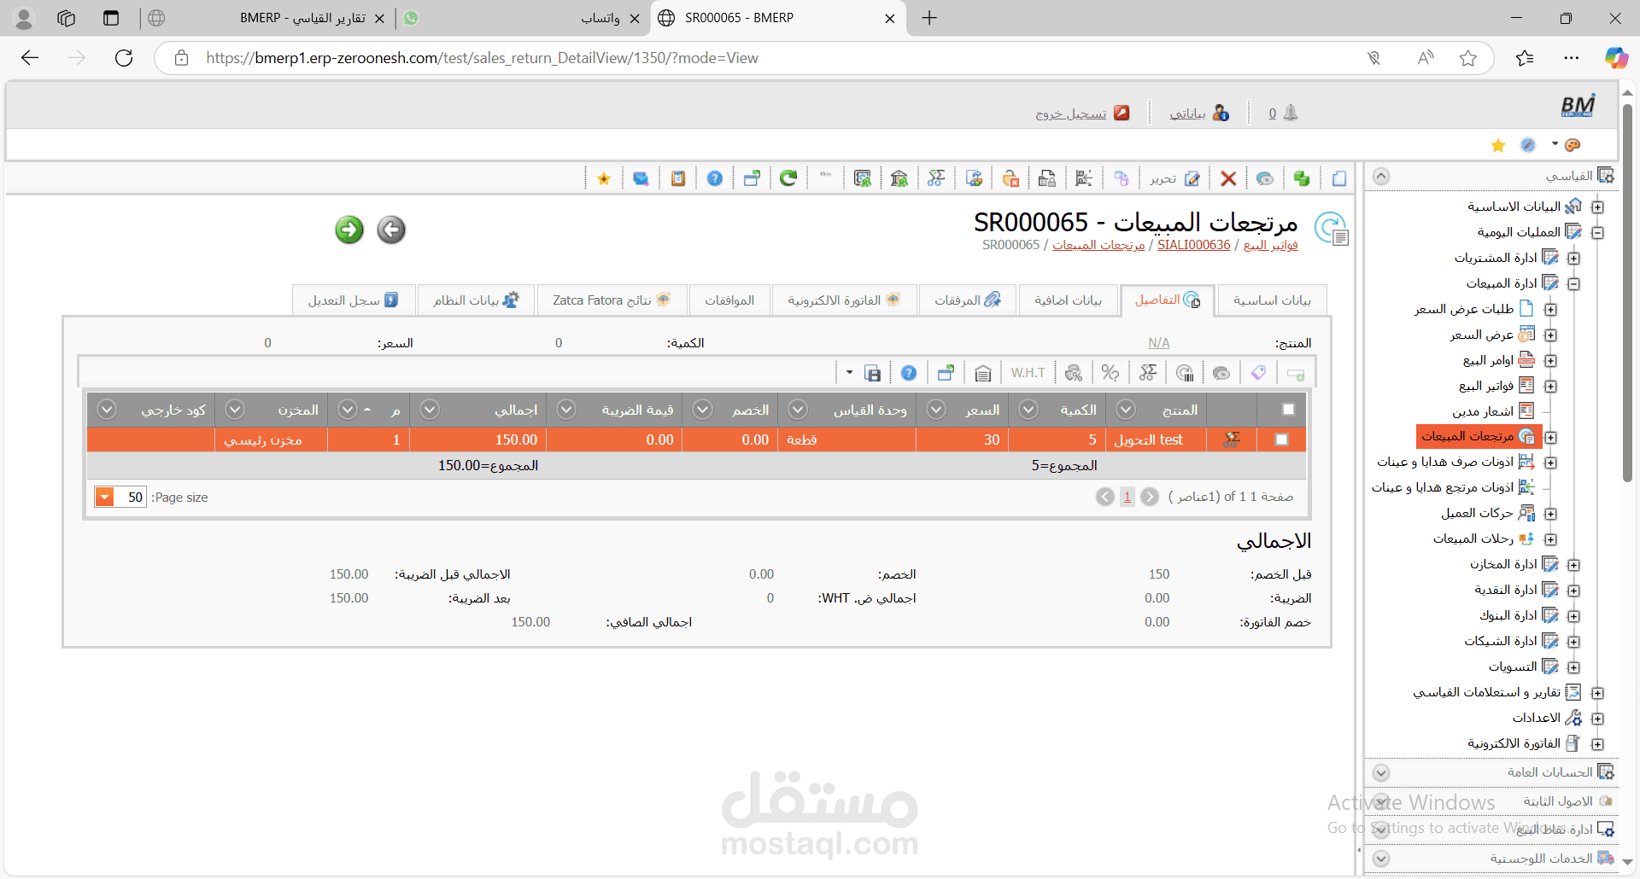Viewport: 1640px width, 879px height.
Task: Click the padlock with red X toolbar icon
Action: (x=1010, y=178)
